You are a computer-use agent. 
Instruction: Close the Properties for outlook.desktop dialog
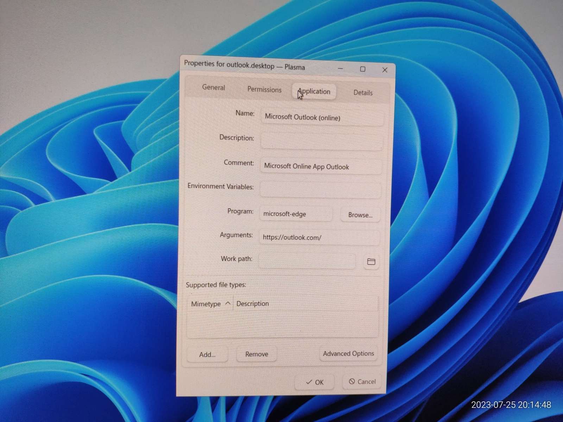click(385, 70)
